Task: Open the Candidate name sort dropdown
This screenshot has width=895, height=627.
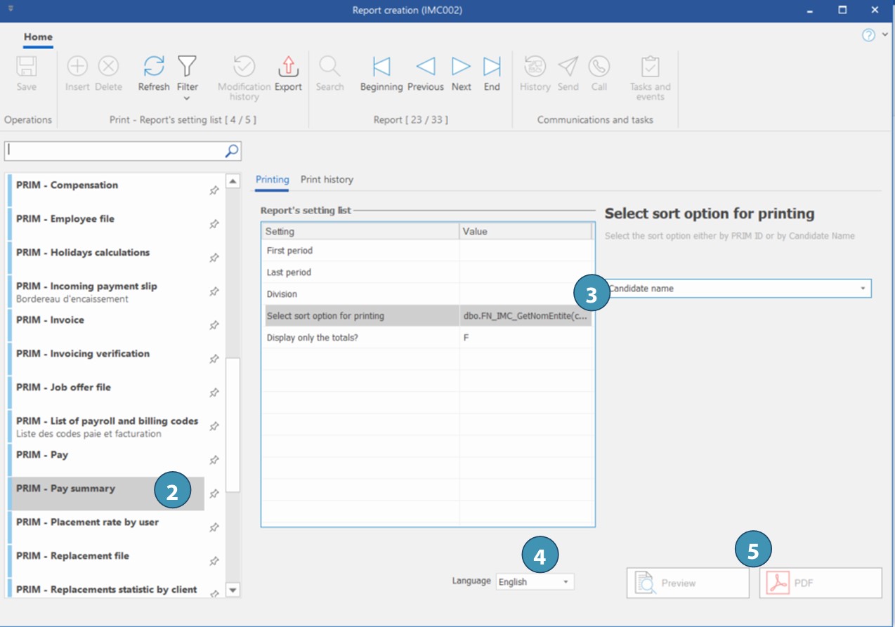Action: click(x=863, y=289)
